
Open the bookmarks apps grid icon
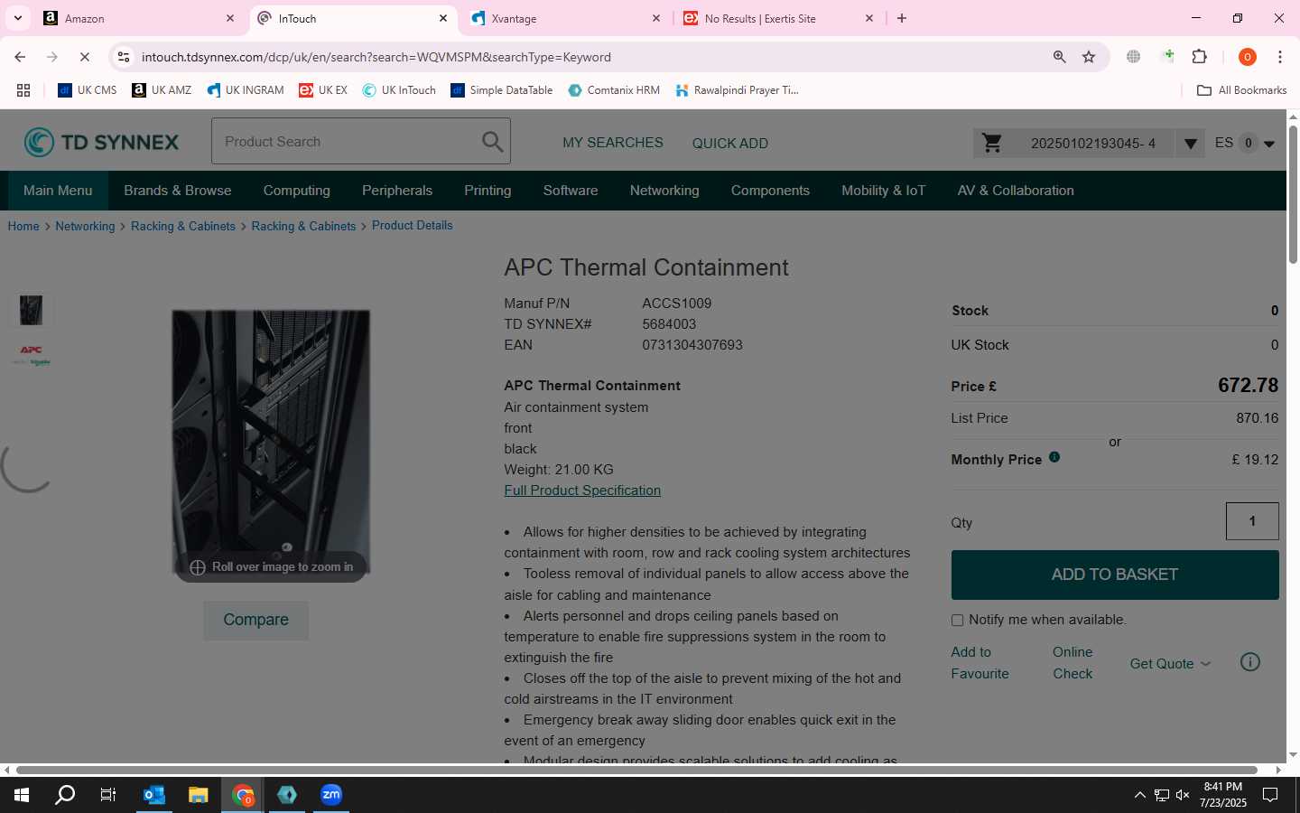(x=23, y=90)
